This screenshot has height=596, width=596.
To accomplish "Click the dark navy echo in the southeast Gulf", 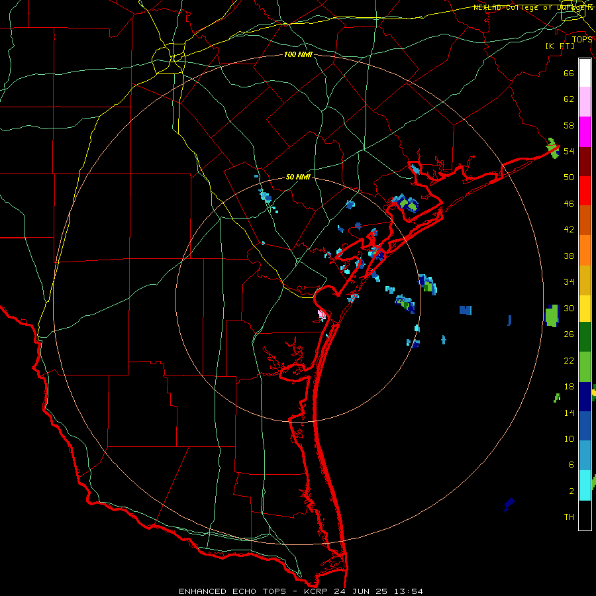I will click(509, 505).
